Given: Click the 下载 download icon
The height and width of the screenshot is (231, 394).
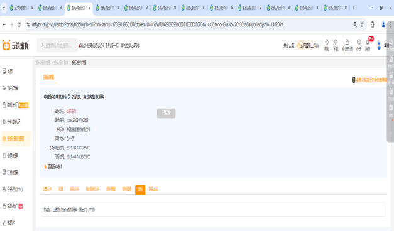Looking at the screenshot, I should click(336, 45).
